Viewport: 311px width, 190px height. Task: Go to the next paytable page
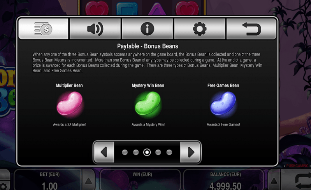pos(190,152)
